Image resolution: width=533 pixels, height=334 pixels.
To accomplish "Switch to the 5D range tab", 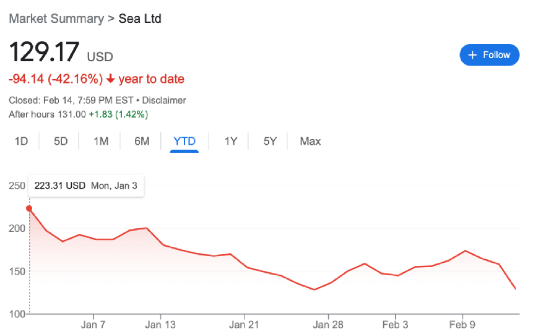I will (61, 141).
